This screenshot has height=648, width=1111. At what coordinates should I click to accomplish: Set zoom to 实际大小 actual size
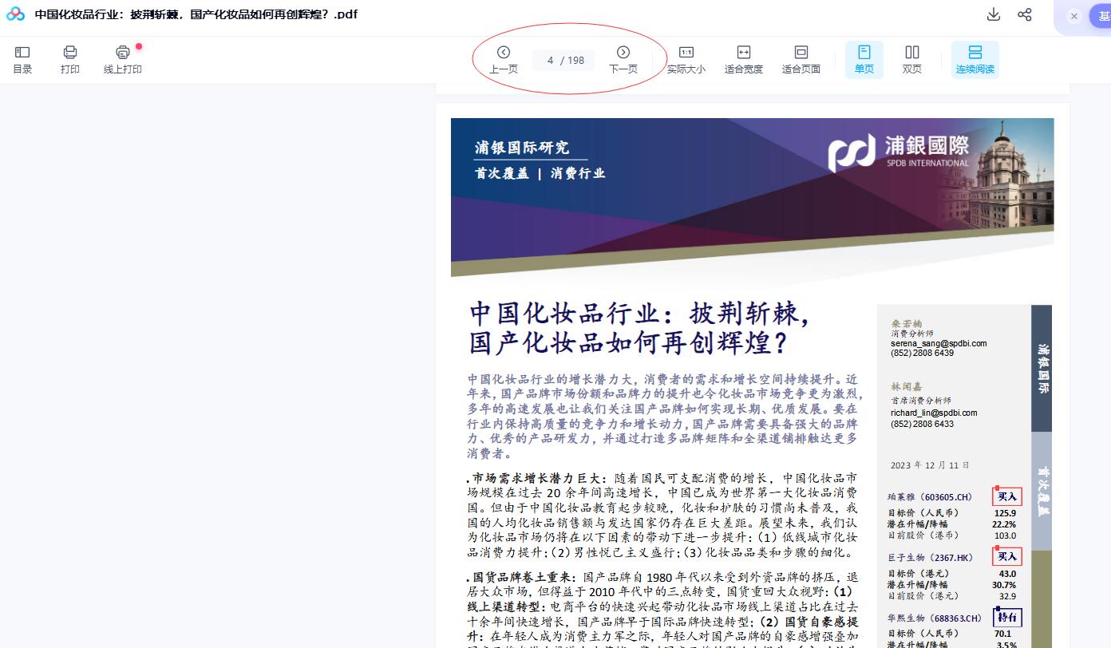click(686, 60)
